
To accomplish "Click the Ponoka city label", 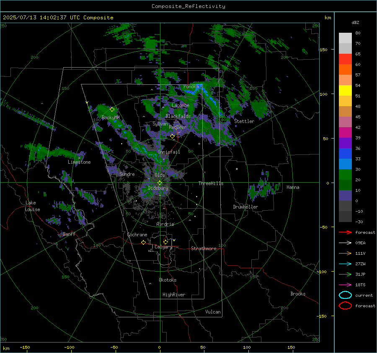I will [191, 86].
